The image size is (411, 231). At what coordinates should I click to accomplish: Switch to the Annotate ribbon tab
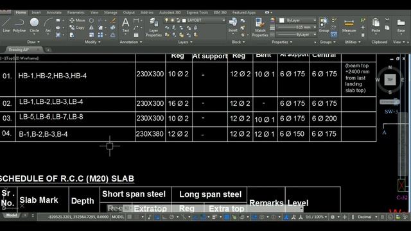54,12
